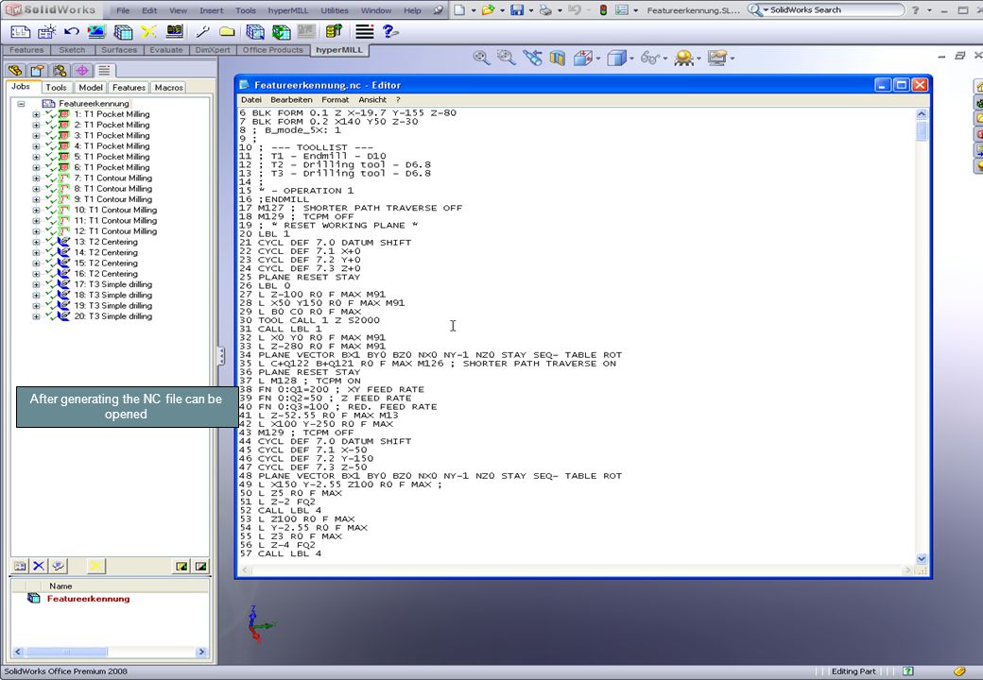Click the Name column header
Screen dimensions: 983x680
click(x=60, y=586)
